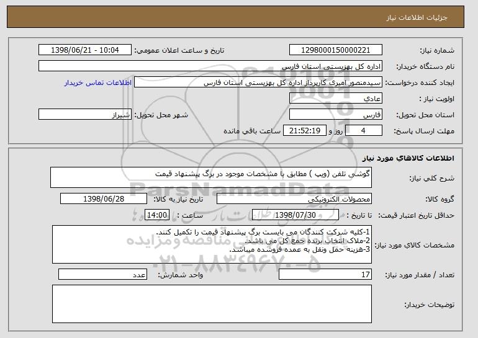
Task: Click the label نام دستگاه خریدار
Action: tap(425, 66)
